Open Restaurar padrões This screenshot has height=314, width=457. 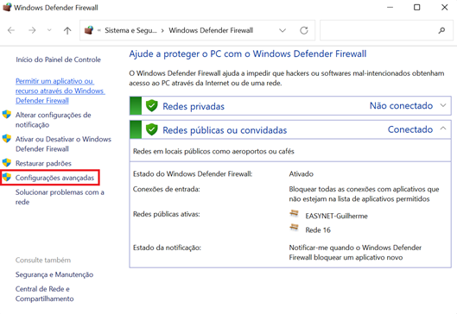[43, 163]
